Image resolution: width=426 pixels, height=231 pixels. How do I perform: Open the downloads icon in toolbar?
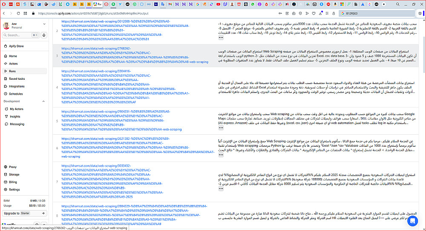(x=320, y=13)
